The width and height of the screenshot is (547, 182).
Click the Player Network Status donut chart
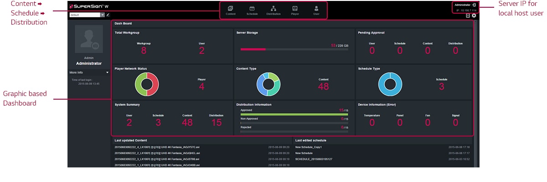[x=146, y=84]
